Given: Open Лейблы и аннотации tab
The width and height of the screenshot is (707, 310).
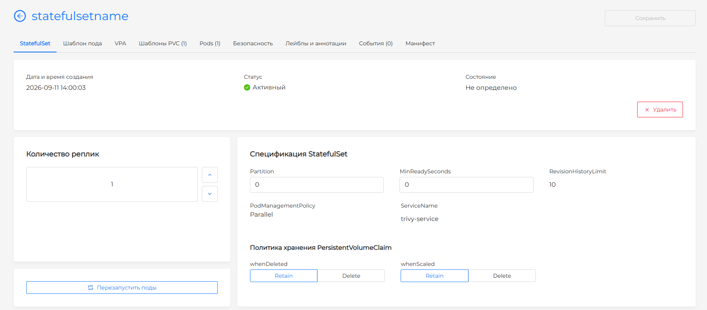Looking at the screenshot, I should pos(316,43).
